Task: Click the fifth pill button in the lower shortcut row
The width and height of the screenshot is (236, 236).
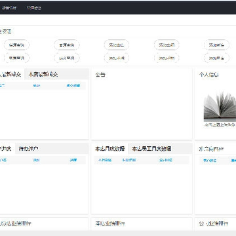Action: coord(216,58)
